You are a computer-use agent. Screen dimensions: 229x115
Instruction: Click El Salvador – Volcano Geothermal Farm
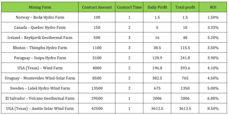pos(40,98)
